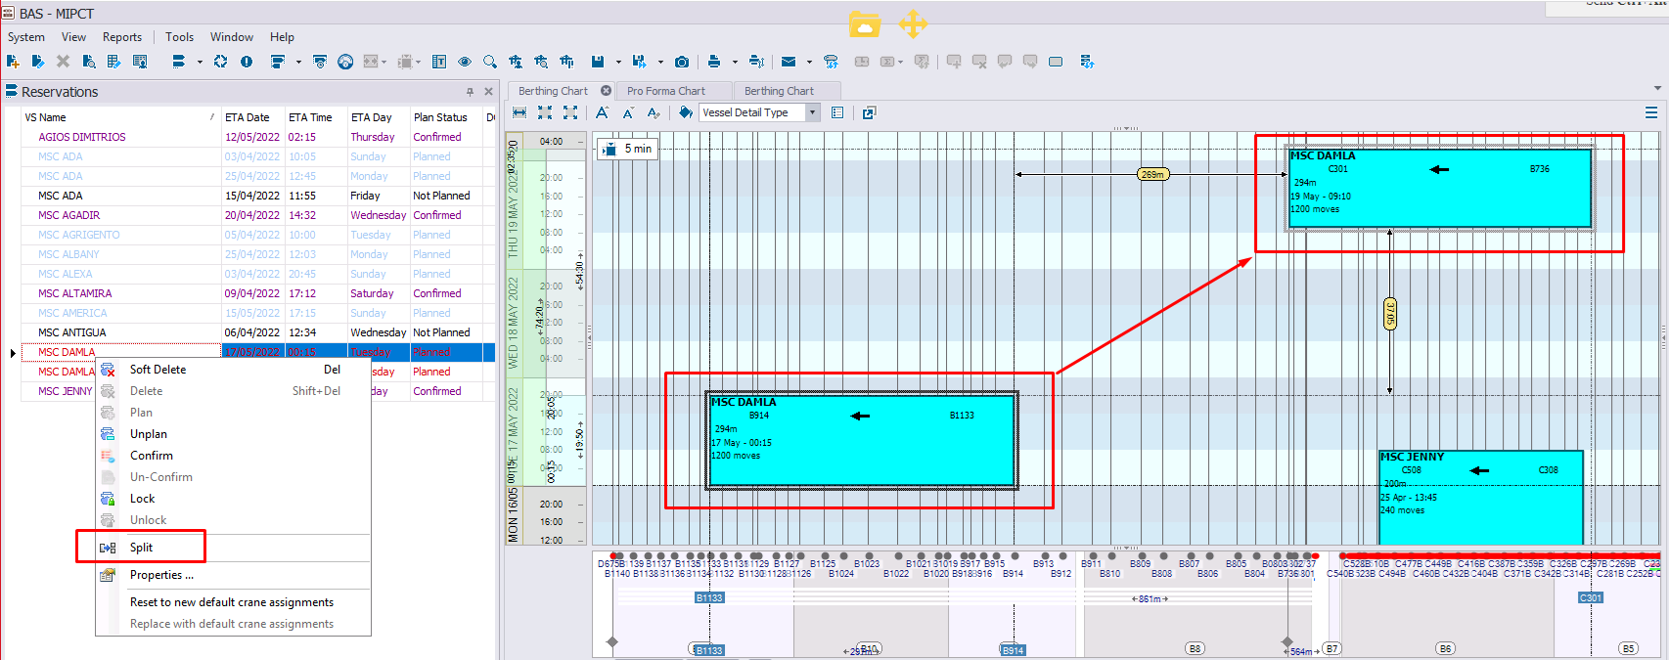This screenshot has width=1669, height=660.
Task: Click the exclamation alert toolbar icon
Action: (x=247, y=62)
